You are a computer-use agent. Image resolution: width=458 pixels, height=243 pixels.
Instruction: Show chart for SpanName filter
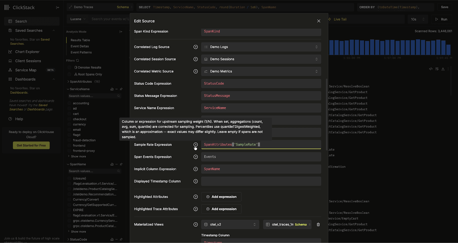point(112,164)
